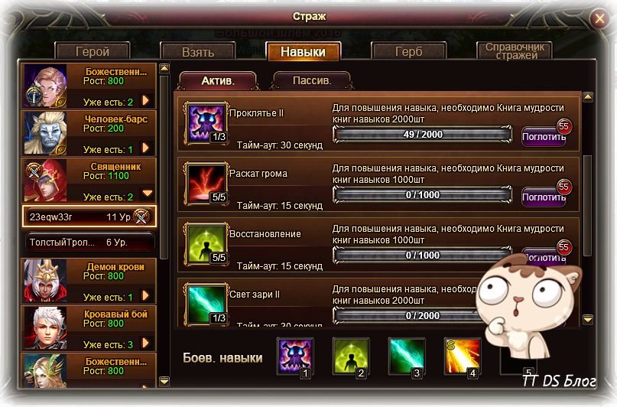617x407 pixels.
Task: Expand the Человек-барс guard entry arrow
Action: pyautogui.click(x=145, y=148)
